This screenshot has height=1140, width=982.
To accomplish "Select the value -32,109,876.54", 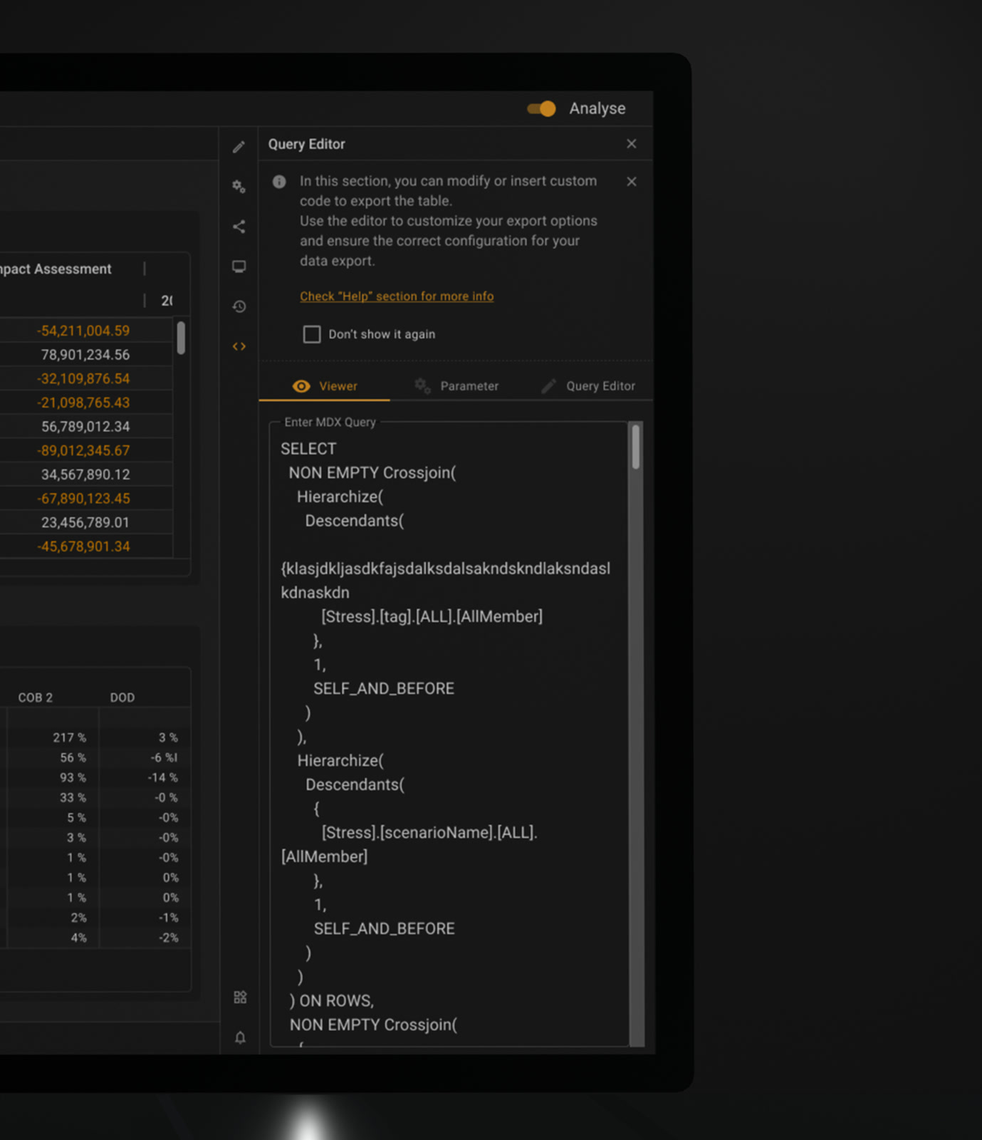I will tap(83, 378).
